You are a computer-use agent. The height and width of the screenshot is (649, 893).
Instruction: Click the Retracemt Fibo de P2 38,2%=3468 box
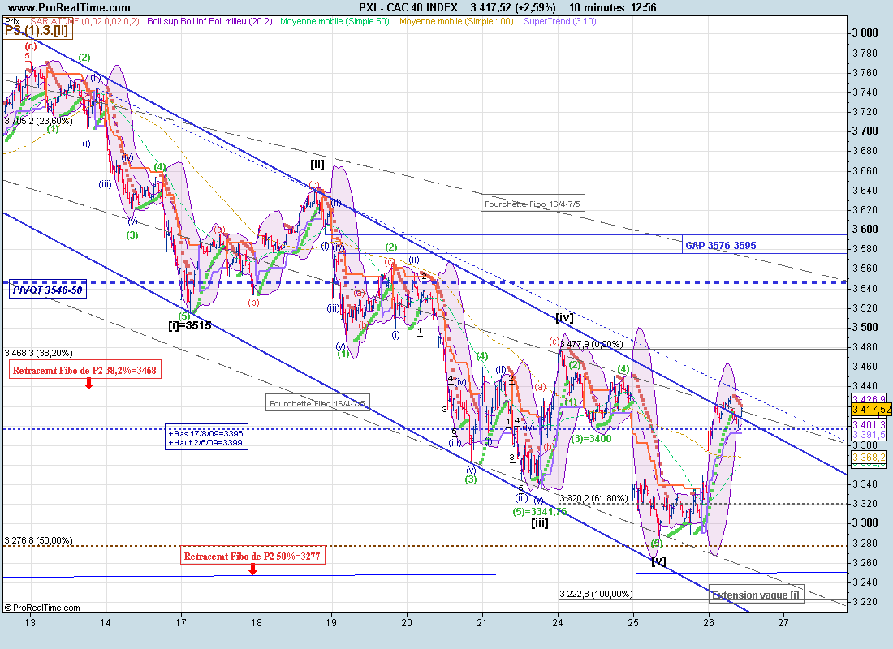click(x=84, y=370)
